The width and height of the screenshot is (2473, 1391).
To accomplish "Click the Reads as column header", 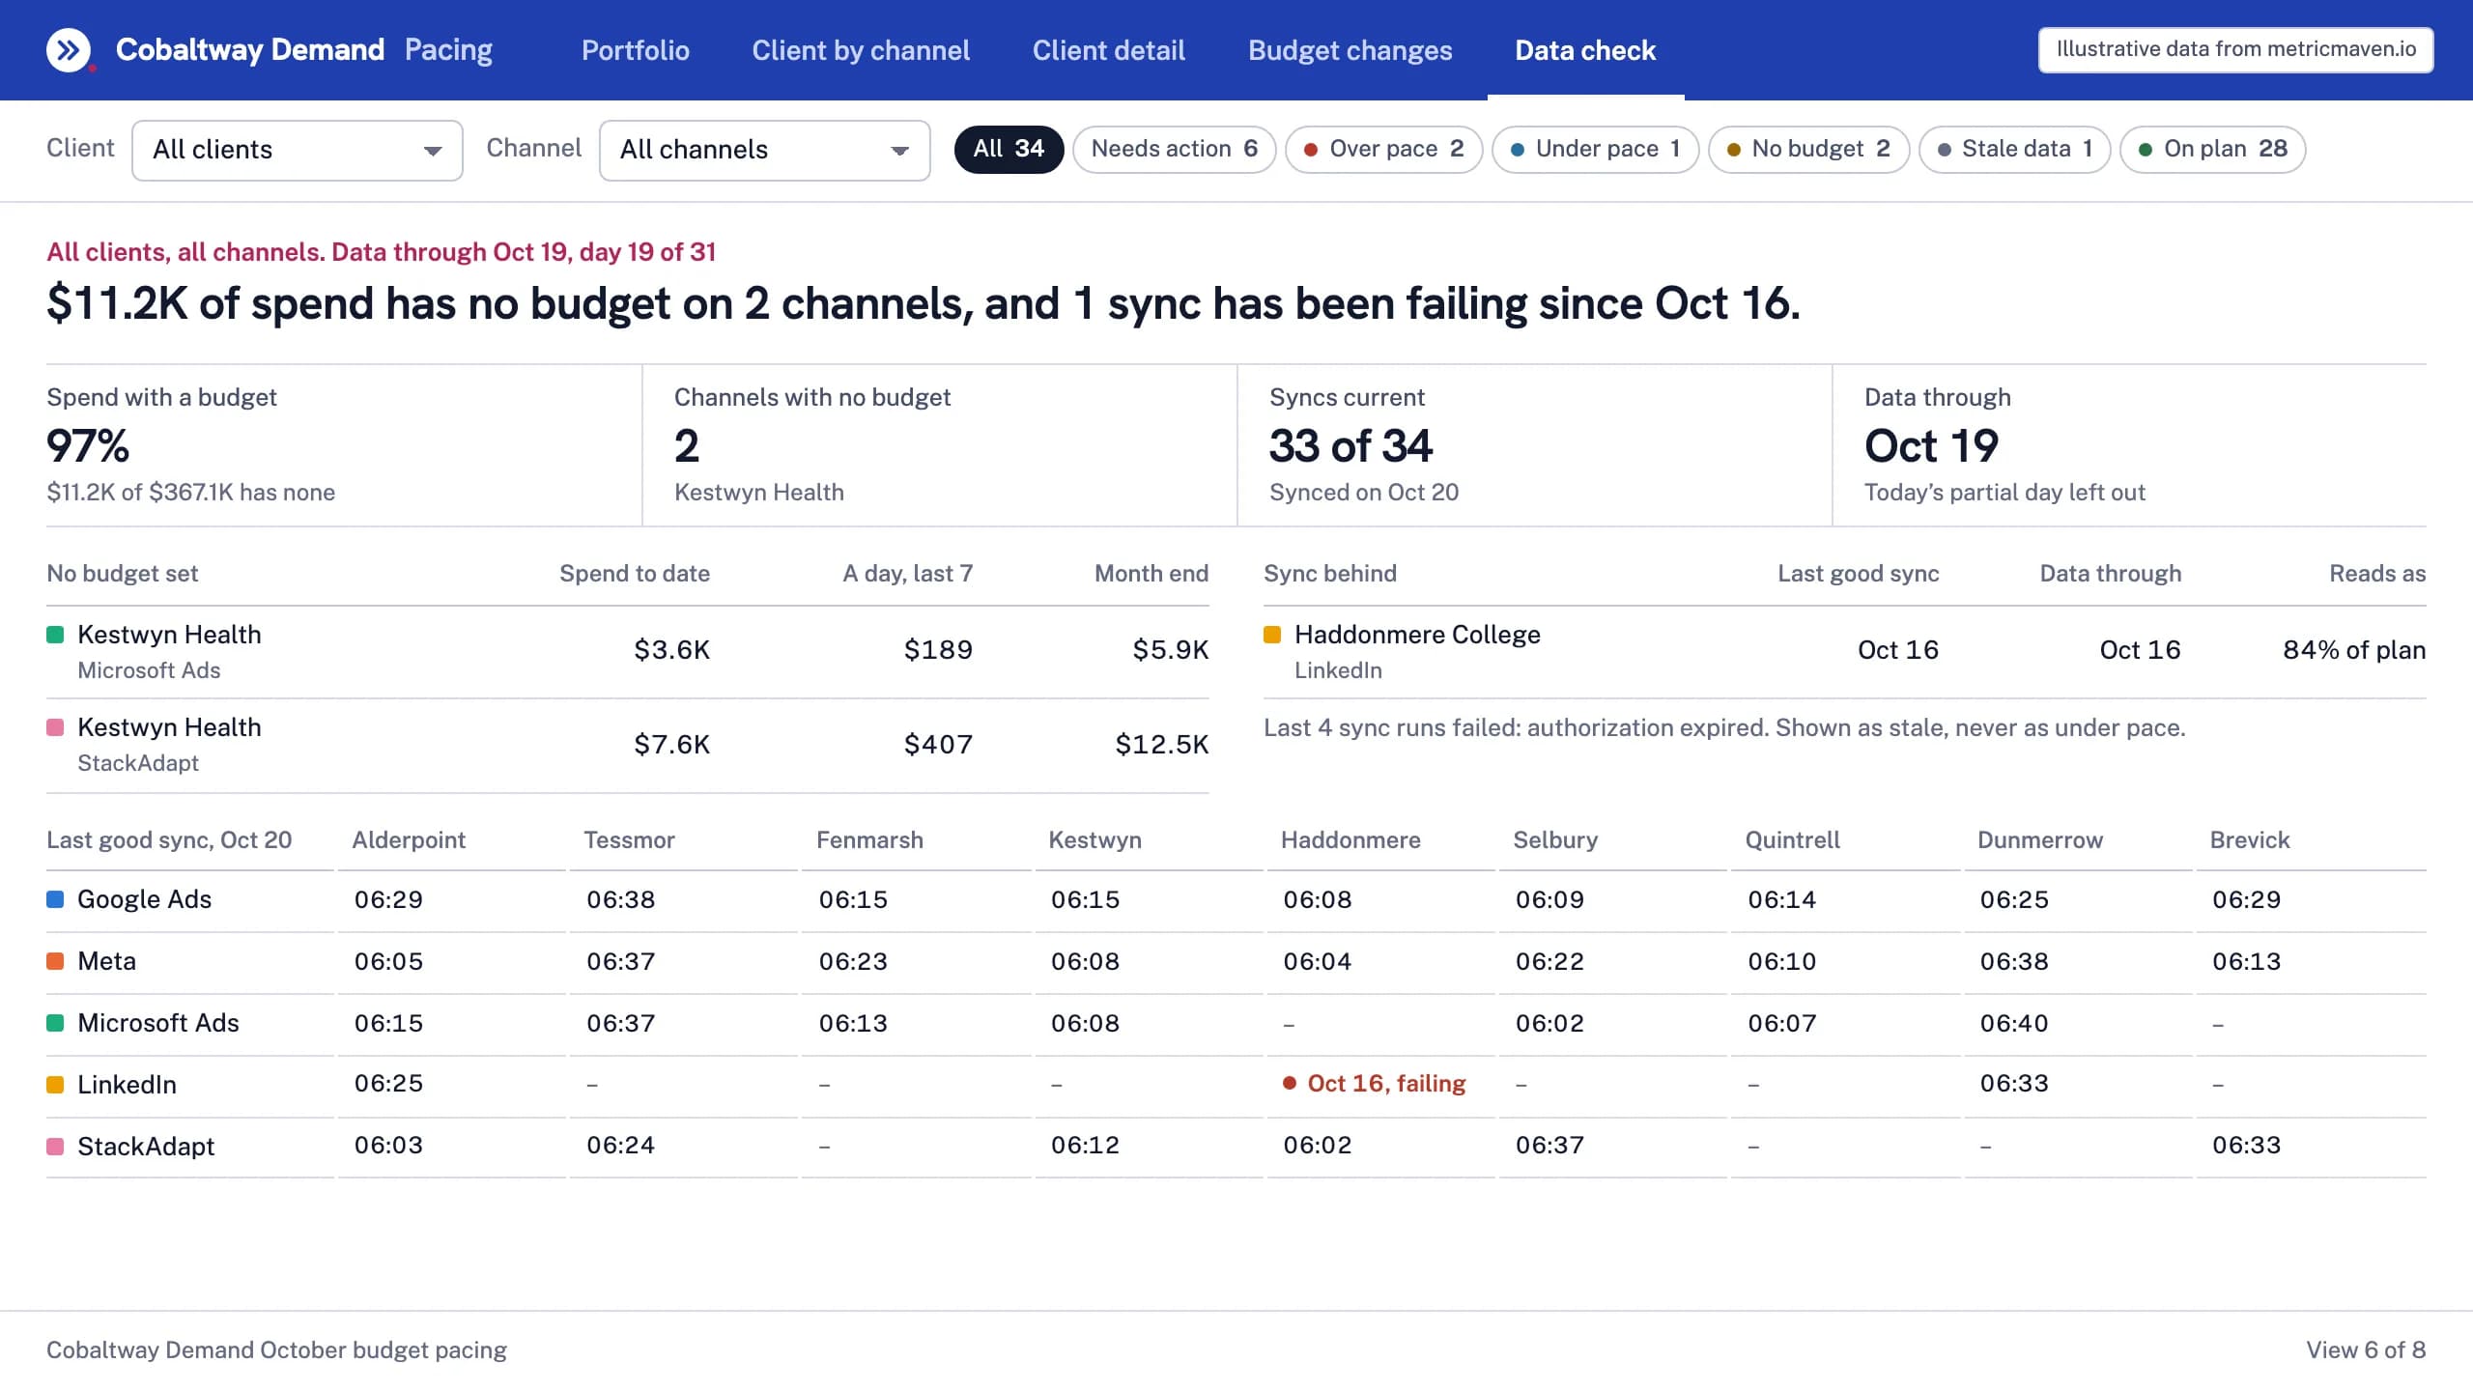I will point(2377,574).
